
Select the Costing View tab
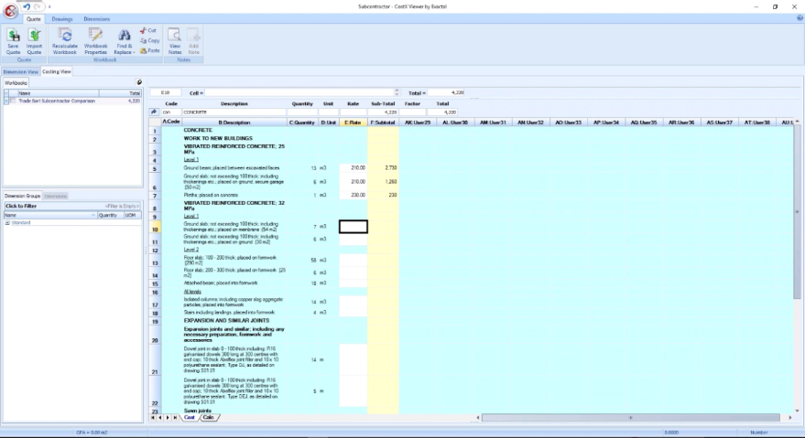coord(57,72)
